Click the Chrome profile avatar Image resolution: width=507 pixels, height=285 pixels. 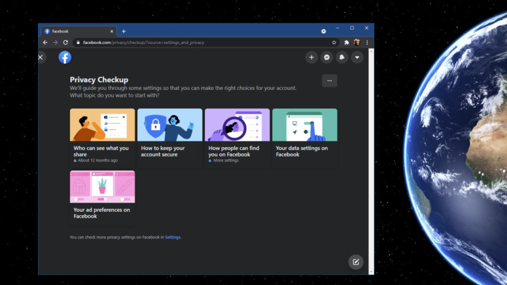pyautogui.click(x=357, y=43)
